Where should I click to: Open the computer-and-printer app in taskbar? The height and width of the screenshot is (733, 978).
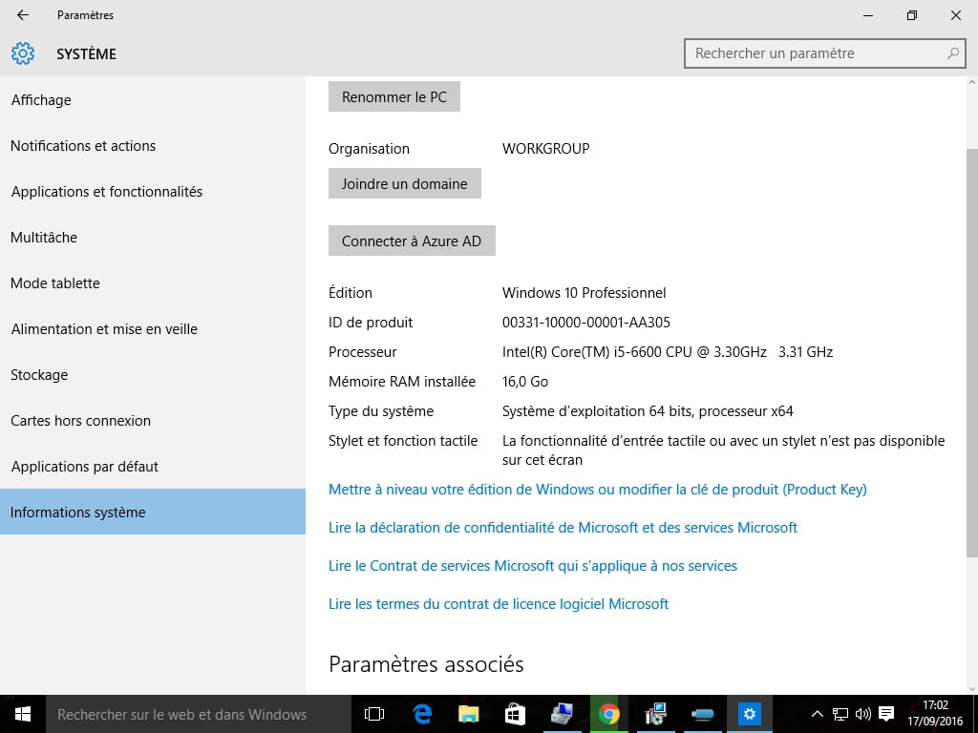pos(562,714)
